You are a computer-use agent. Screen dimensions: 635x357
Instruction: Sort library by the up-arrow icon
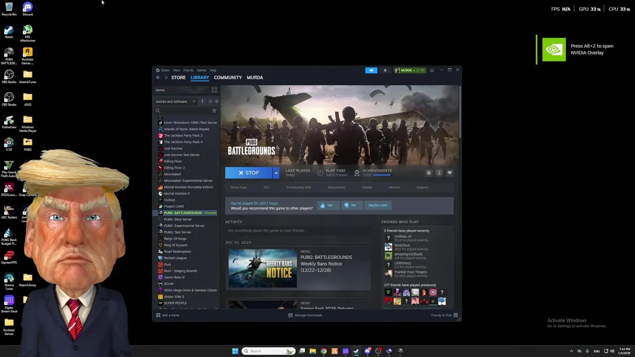click(x=202, y=101)
